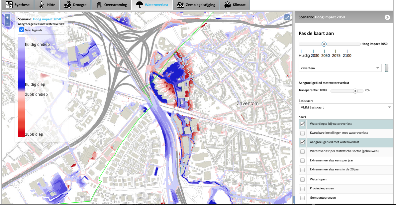Screen dimensions: 396x205
Task: Expand map to fullscreen
Action: click(287, 17)
